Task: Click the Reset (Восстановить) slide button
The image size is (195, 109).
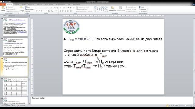Action: (x=30, y=9)
